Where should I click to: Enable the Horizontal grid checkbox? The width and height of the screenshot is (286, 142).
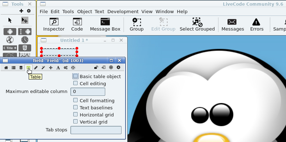coord(75,115)
